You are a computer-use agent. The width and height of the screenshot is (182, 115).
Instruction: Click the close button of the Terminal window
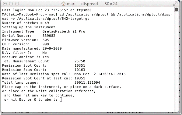coord(5,4)
